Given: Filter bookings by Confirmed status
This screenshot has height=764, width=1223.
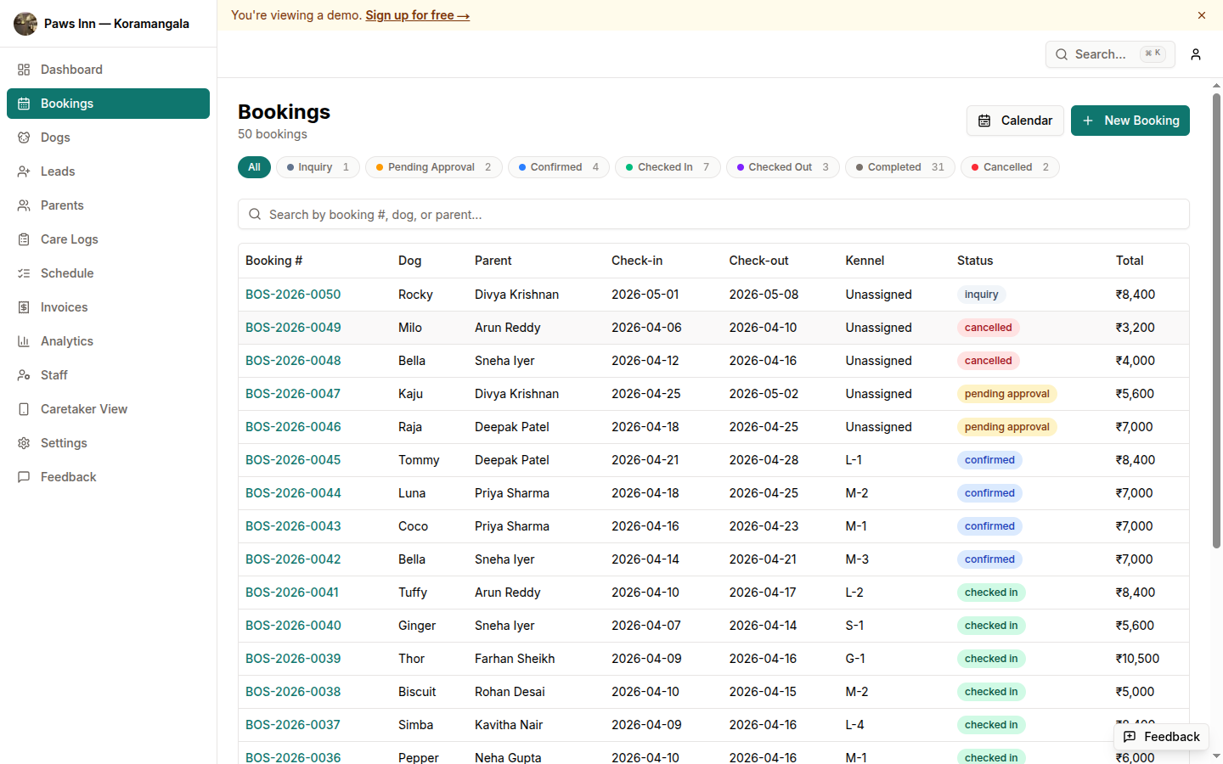Looking at the screenshot, I should 558,167.
